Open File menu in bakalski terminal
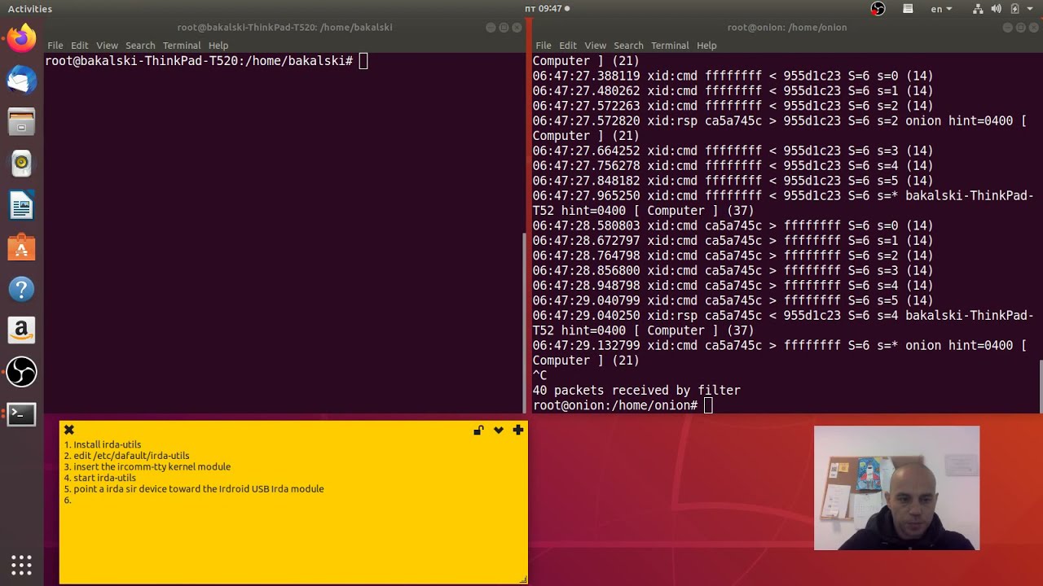This screenshot has width=1043, height=586. [55, 46]
